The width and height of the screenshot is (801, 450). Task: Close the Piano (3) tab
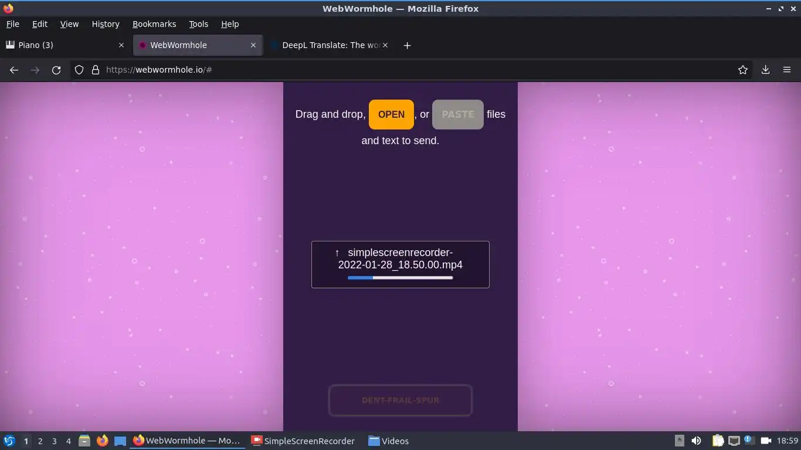pos(121,45)
